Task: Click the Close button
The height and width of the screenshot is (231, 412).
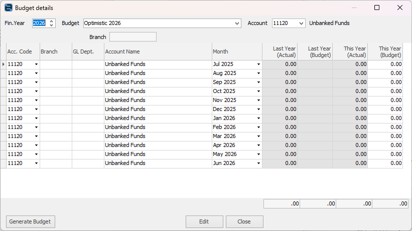Action: click(244, 221)
